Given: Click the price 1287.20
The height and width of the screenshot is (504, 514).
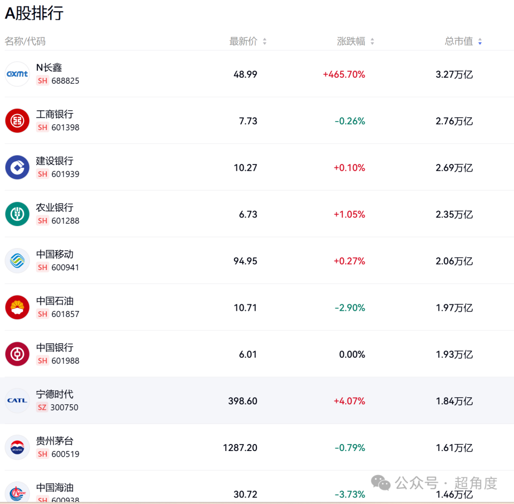Looking at the screenshot, I should [240, 448].
